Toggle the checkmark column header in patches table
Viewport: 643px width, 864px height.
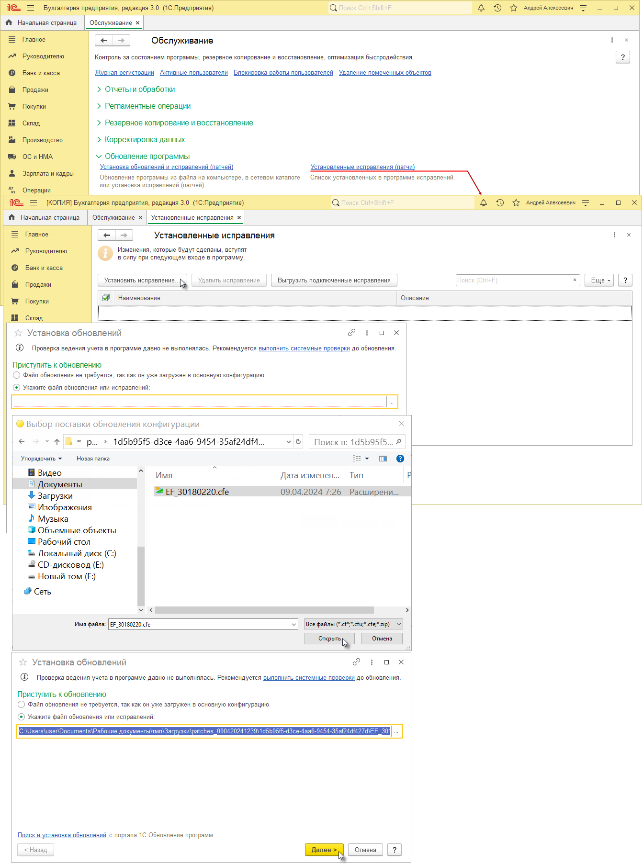106,298
